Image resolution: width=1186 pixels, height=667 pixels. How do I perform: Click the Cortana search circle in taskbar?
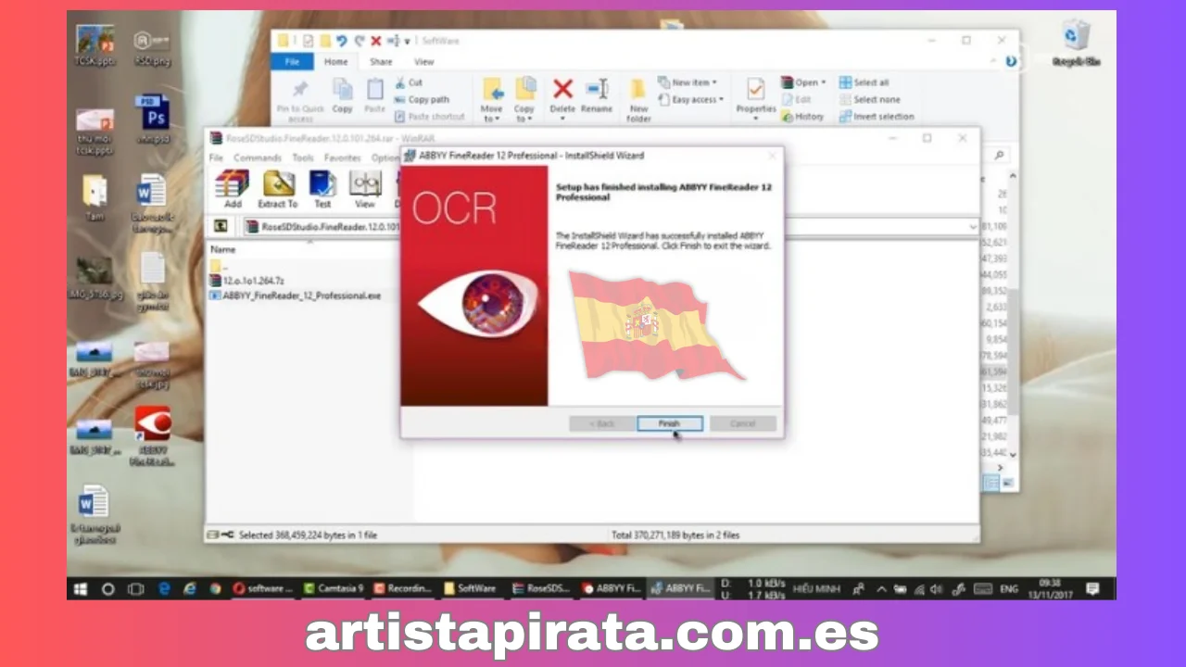click(x=107, y=588)
